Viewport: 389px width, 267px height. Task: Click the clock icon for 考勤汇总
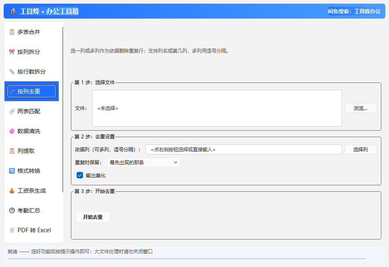coord(12,210)
